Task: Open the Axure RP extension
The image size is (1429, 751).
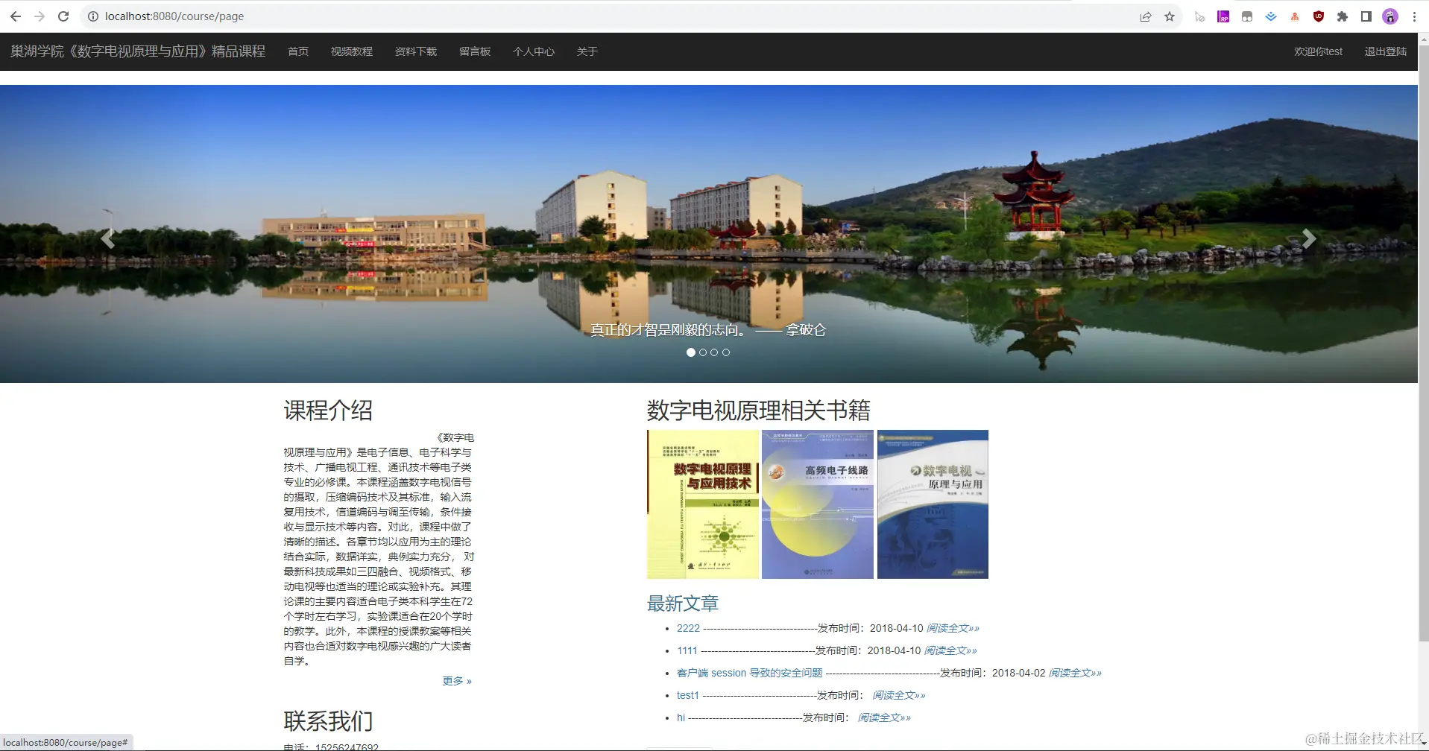Action: click(1223, 16)
